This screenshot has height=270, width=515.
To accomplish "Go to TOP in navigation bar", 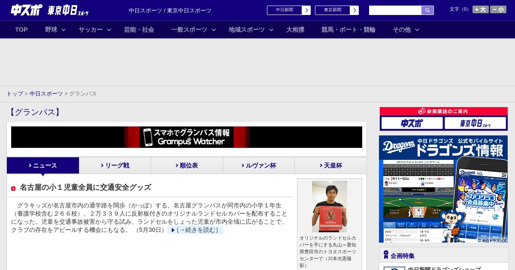I will coord(21,30).
